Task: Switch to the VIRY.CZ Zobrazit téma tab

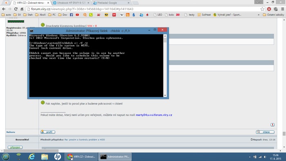Action: coord(30,3)
